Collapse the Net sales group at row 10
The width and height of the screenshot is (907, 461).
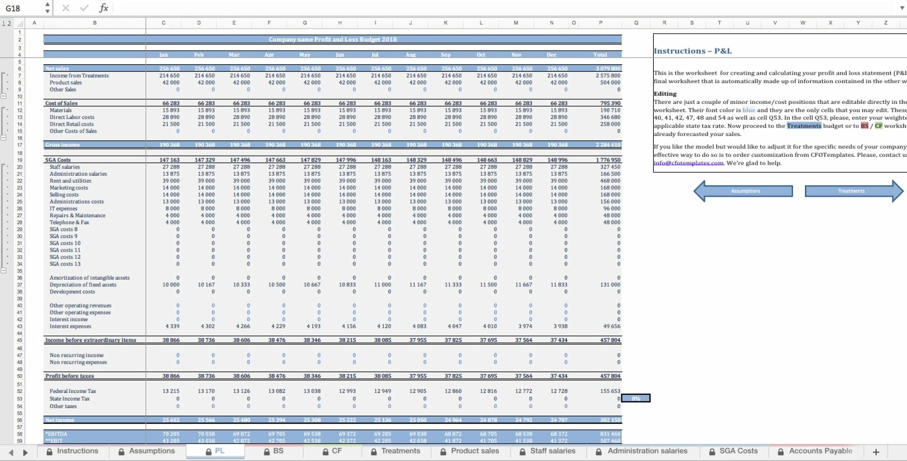[x=4, y=96]
